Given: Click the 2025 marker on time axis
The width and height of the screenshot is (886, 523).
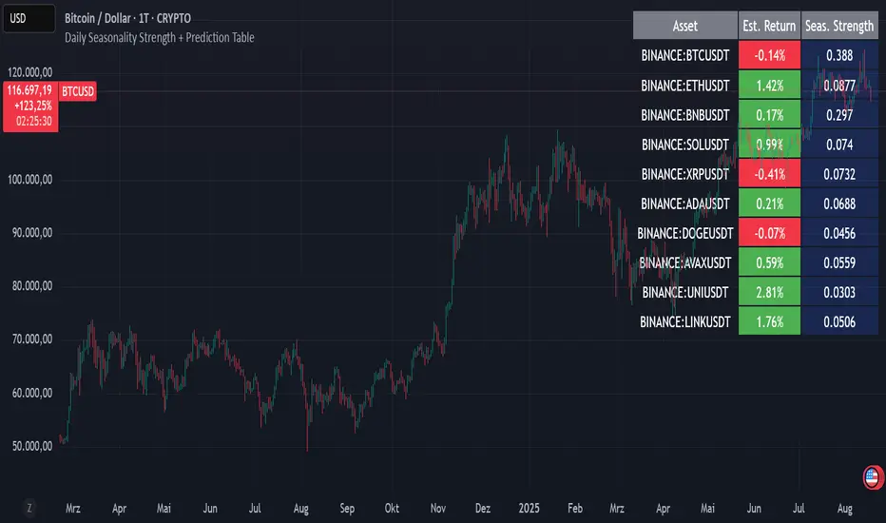Looking at the screenshot, I should (x=529, y=508).
